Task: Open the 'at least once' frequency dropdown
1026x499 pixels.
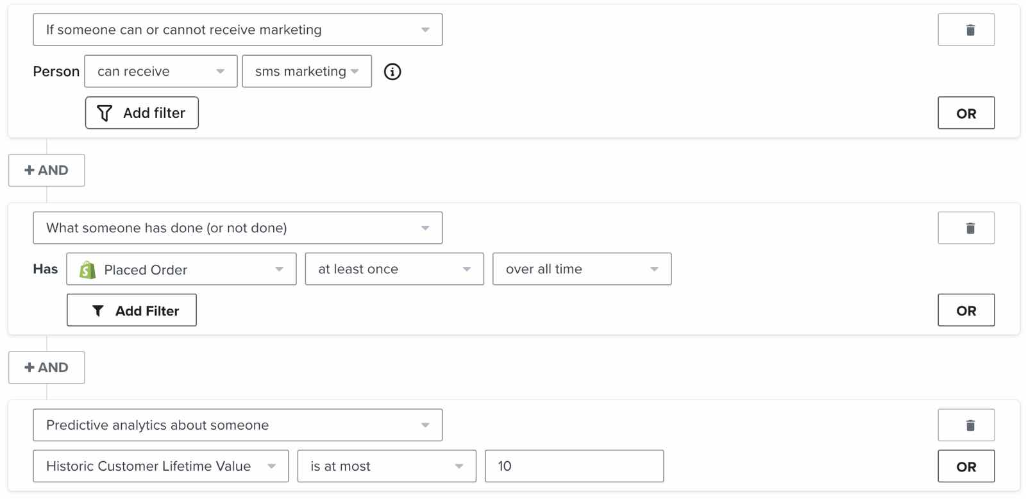Action: tap(394, 269)
